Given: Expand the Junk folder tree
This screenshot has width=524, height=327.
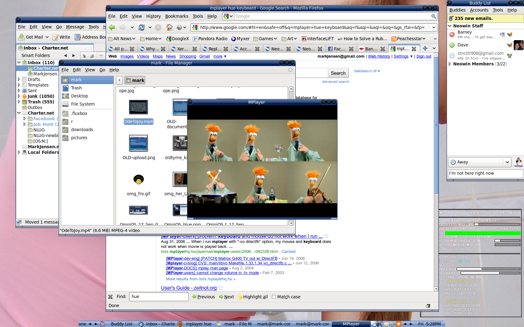Looking at the screenshot, I should (19, 96).
